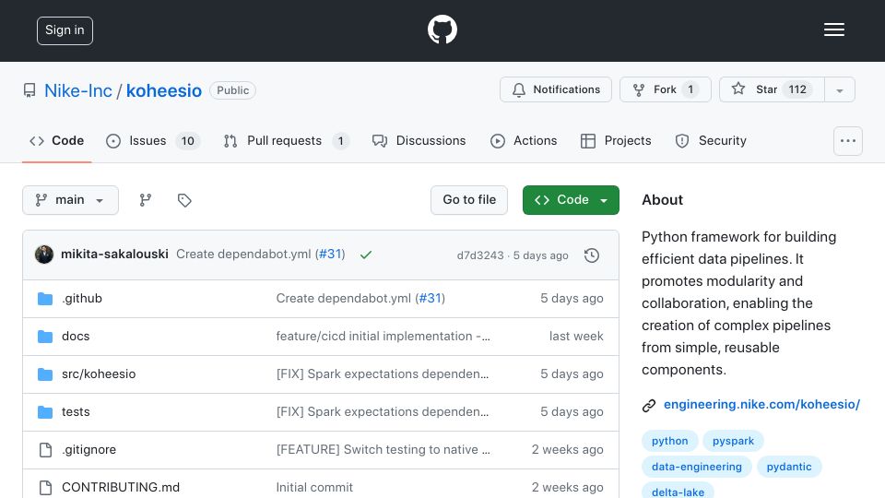Expand the star lists dropdown arrow

(x=840, y=90)
